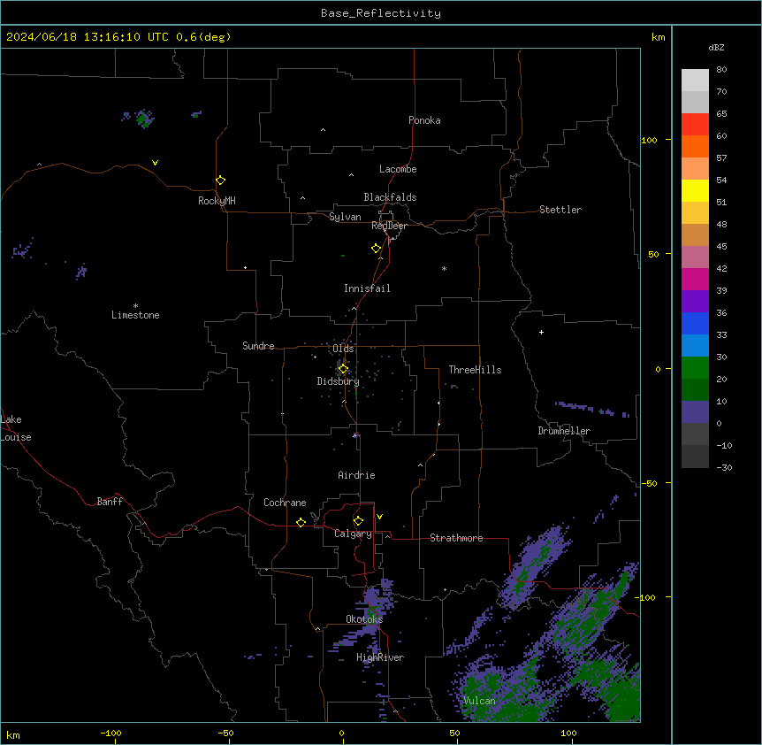
Task: Select the yellow 54 dBZ legend swatch
Action: click(695, 190)
